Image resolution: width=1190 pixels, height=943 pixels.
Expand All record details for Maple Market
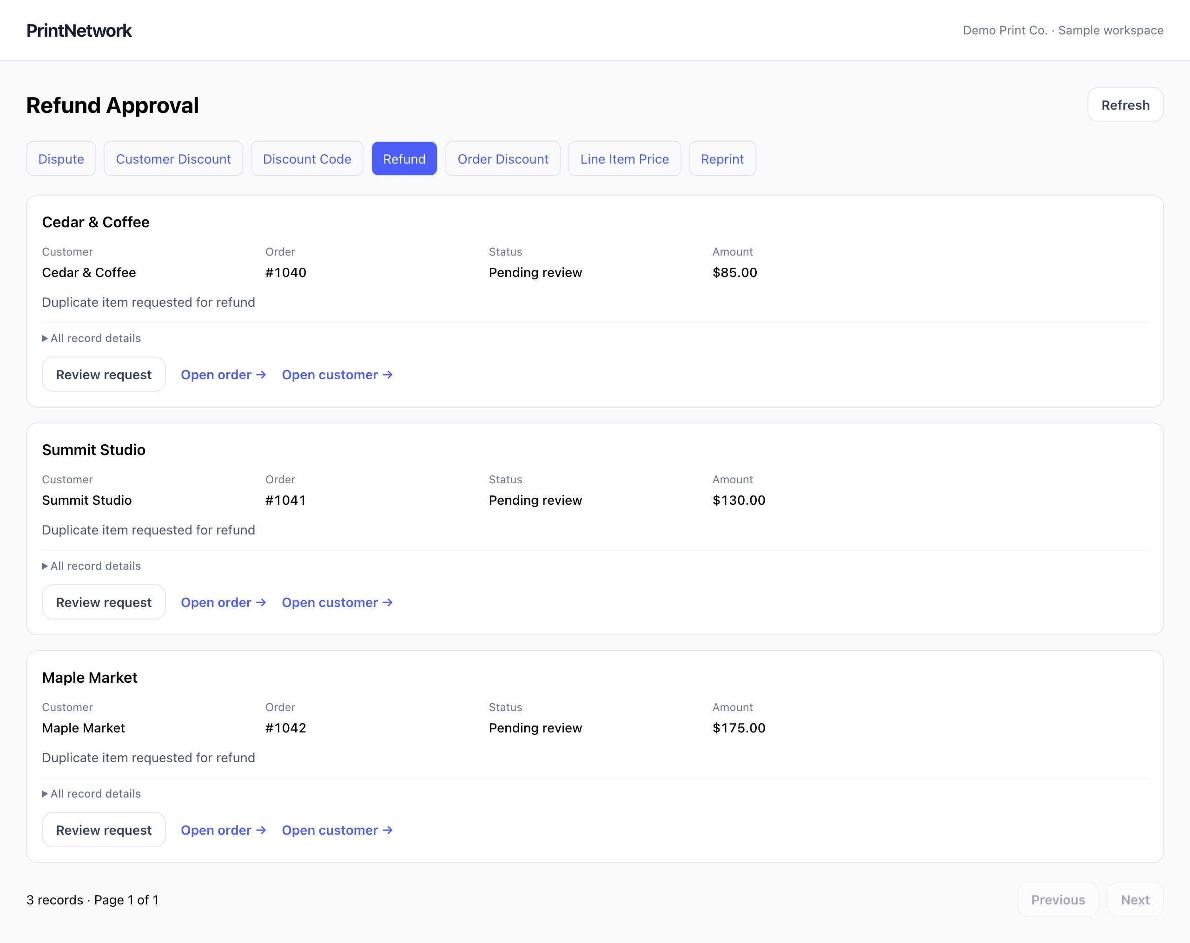click(92, 793)
